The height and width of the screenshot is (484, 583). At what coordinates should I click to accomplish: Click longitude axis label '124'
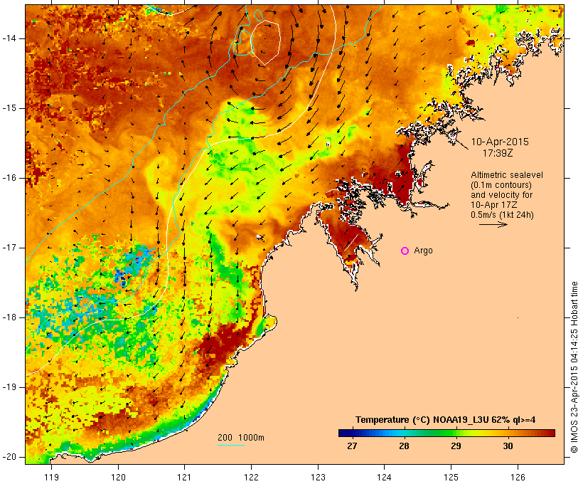[384, 477]
